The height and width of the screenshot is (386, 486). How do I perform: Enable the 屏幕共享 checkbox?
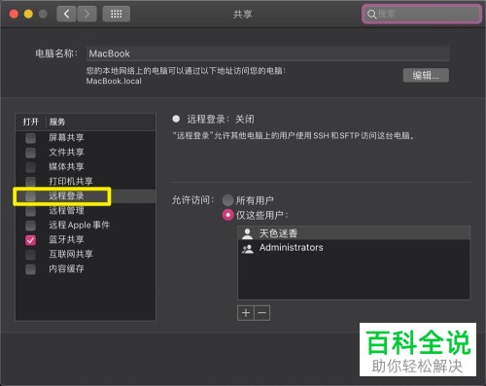30,138
